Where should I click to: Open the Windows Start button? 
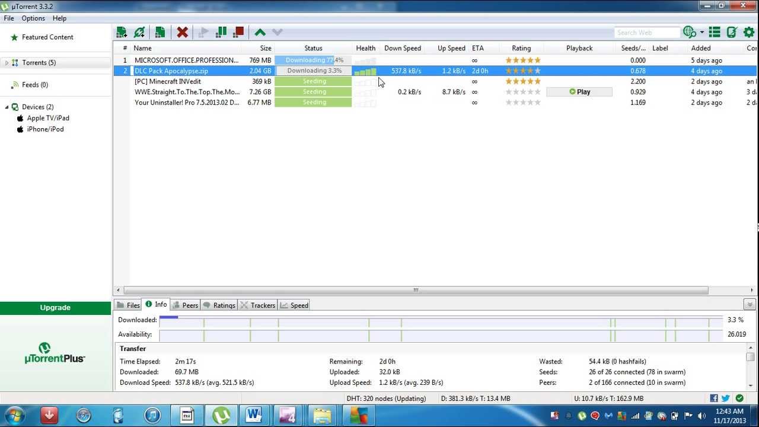click(14, 416)
